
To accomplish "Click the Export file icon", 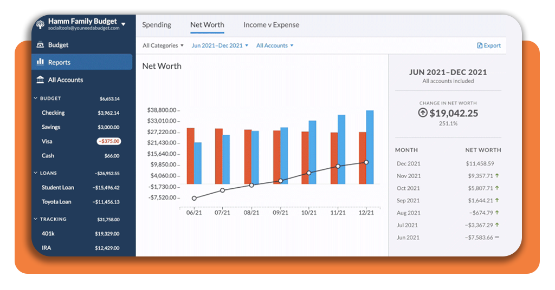I will (x=480, y=46).
